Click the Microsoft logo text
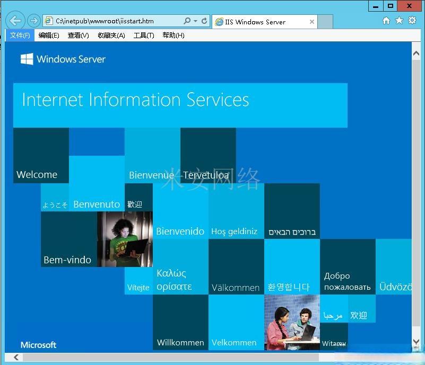 [x=38, y=345]
